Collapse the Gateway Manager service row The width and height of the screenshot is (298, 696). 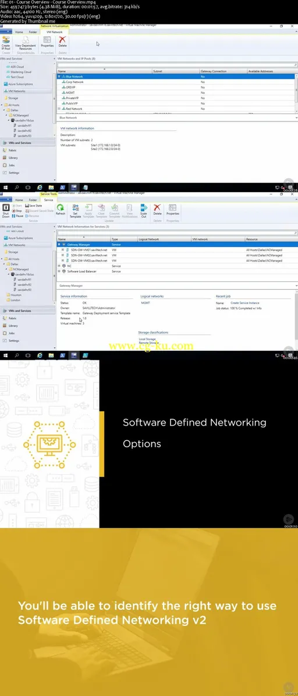[59, 245]
